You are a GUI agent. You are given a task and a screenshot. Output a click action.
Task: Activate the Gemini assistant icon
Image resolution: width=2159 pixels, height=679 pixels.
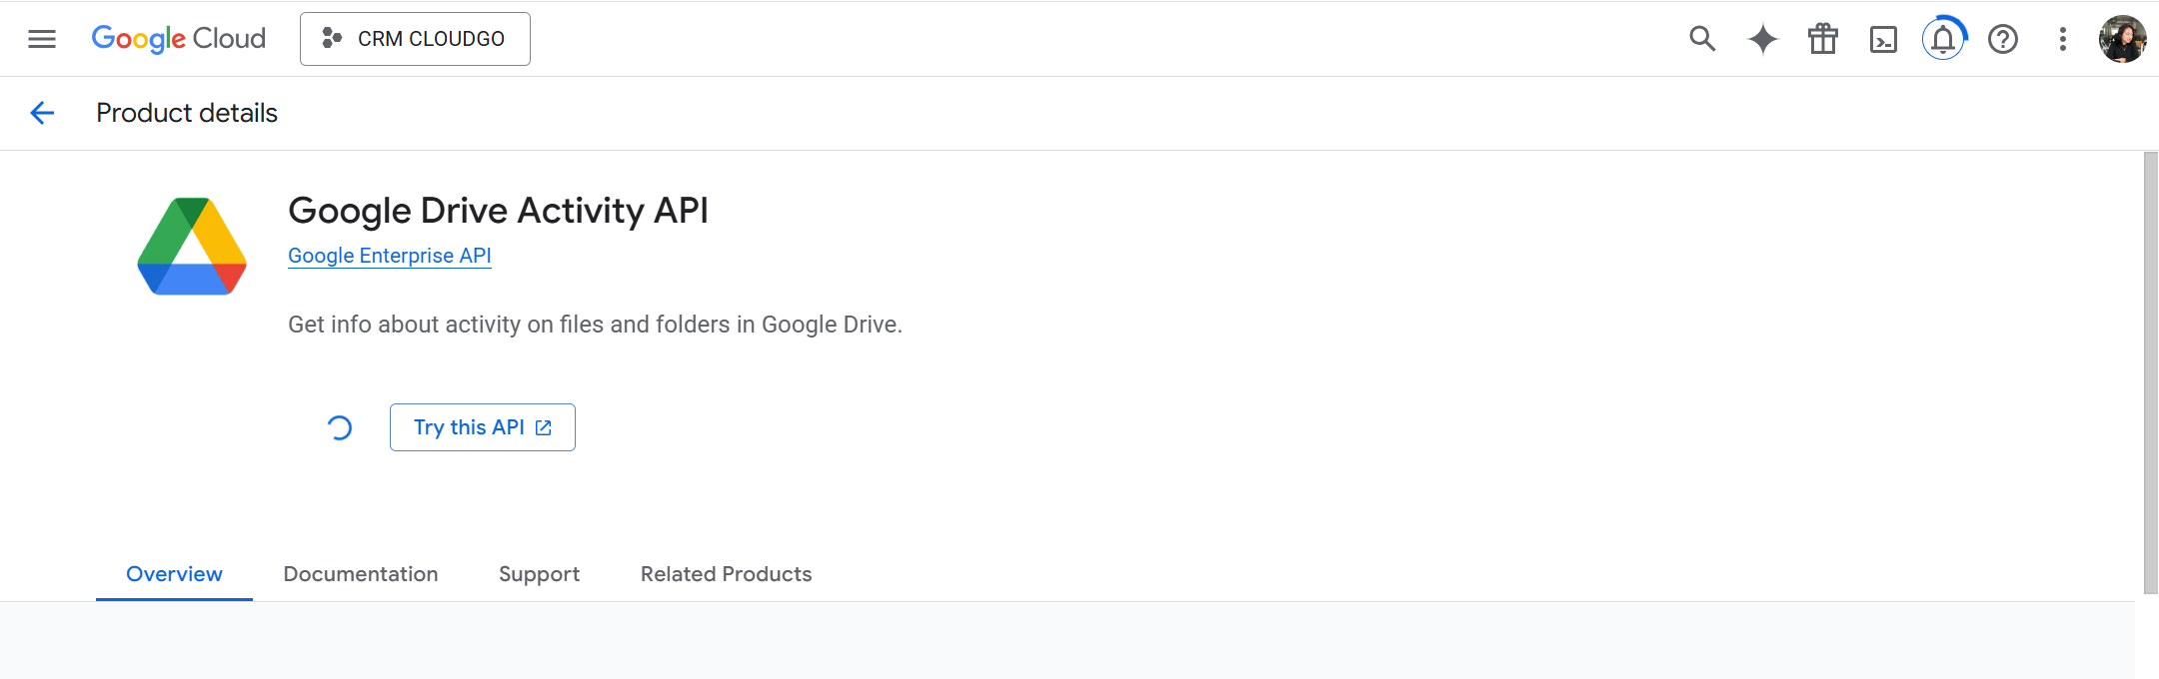[1762, 39]
